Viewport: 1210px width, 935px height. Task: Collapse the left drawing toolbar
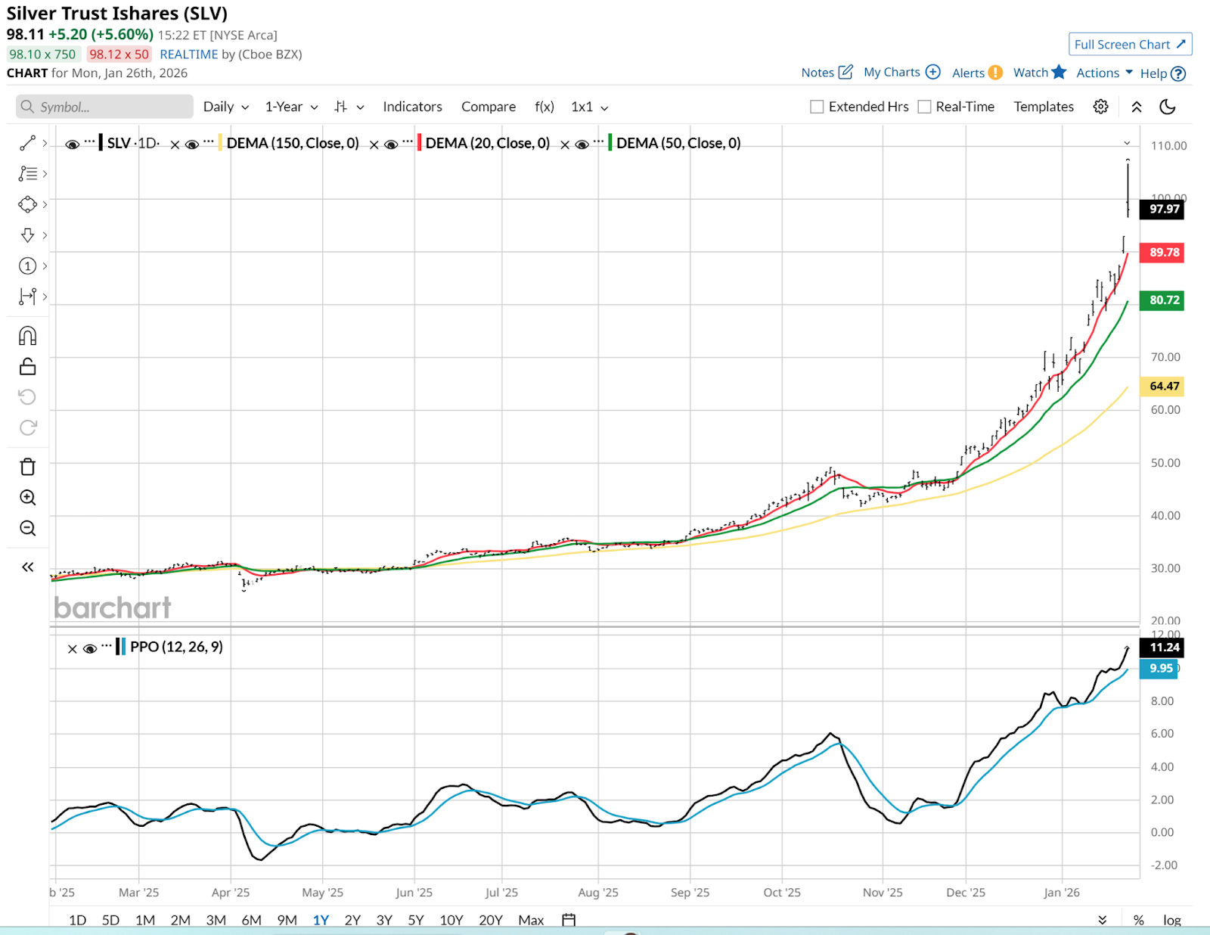tap(27, 567)
